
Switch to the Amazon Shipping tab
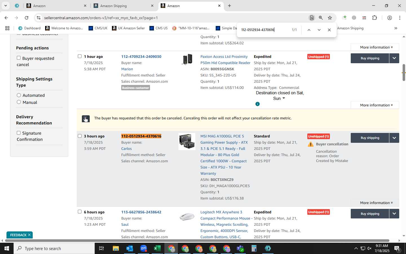click(x=123, y=6)
